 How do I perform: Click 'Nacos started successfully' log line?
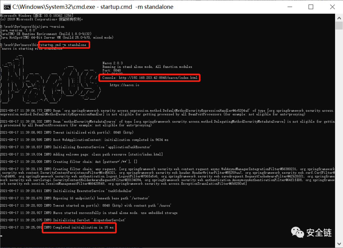point(89,213)
